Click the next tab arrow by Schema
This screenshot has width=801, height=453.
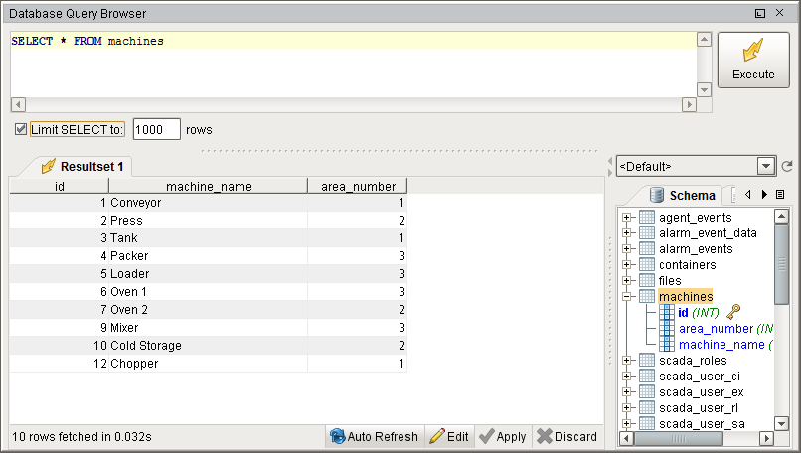[x=764, y=194]
